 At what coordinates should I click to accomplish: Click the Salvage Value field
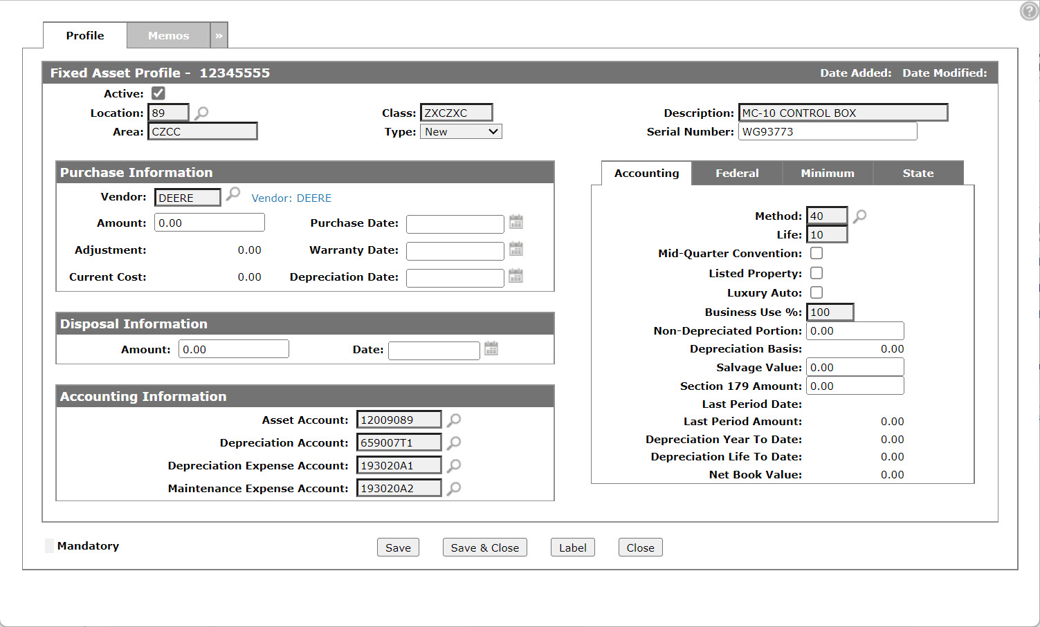(855, 367)
